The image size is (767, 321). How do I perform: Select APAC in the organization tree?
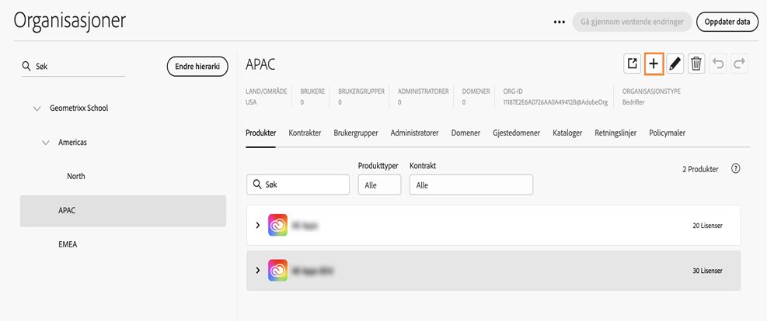point(123,211)
